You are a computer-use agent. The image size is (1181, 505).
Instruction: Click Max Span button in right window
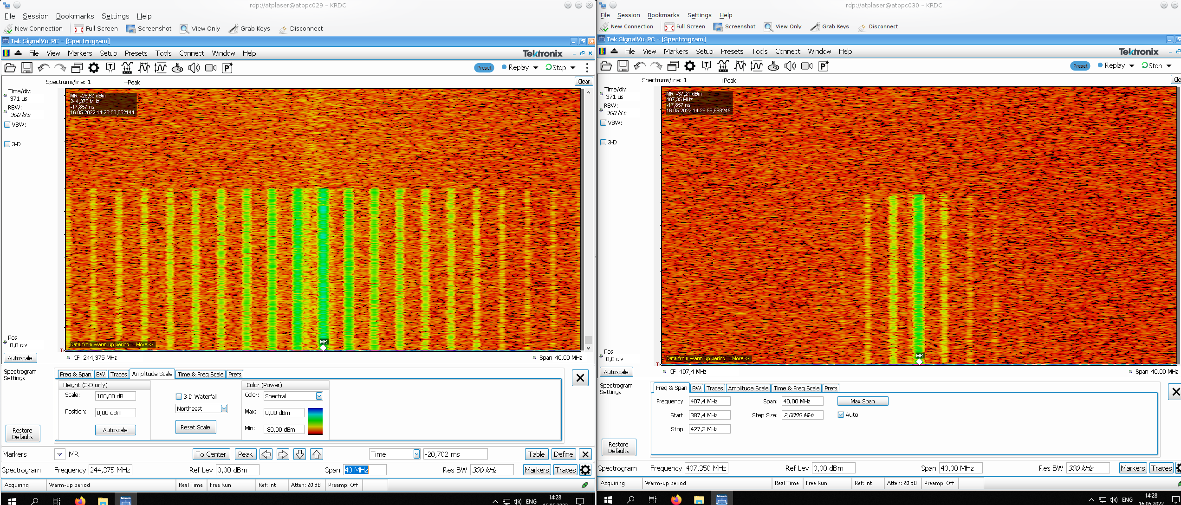[x=863, y=401]
